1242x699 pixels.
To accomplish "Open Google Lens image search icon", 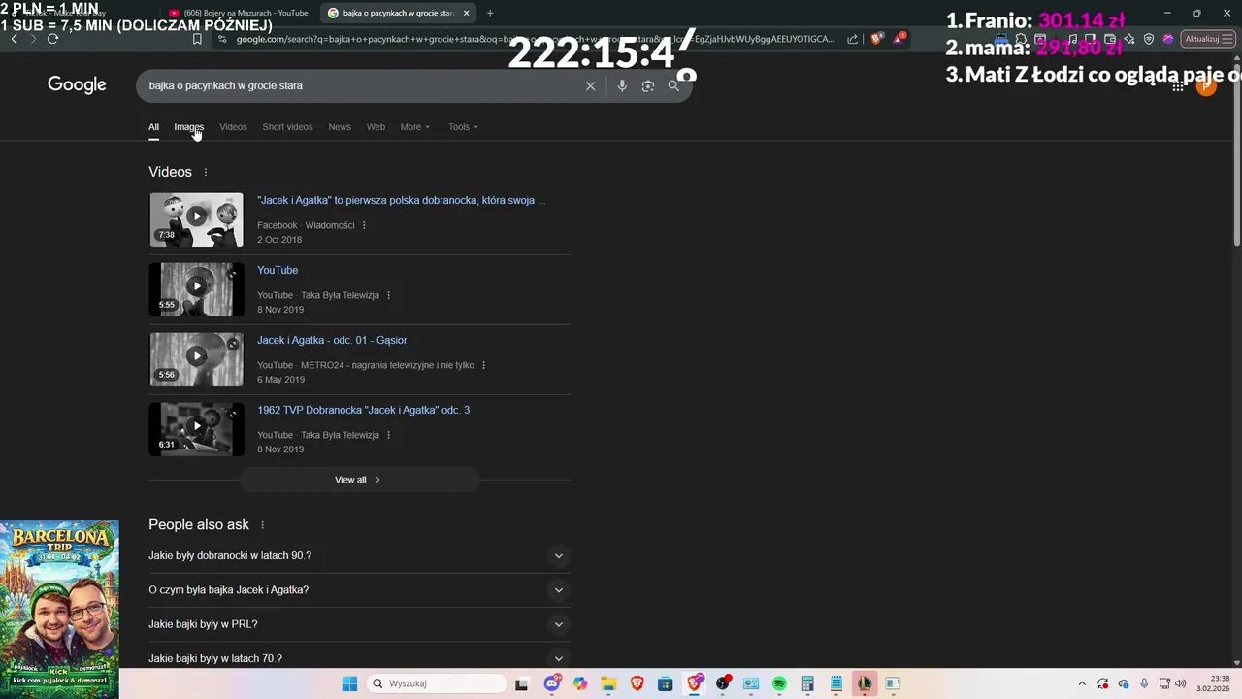I will click(x=648, y=85).
